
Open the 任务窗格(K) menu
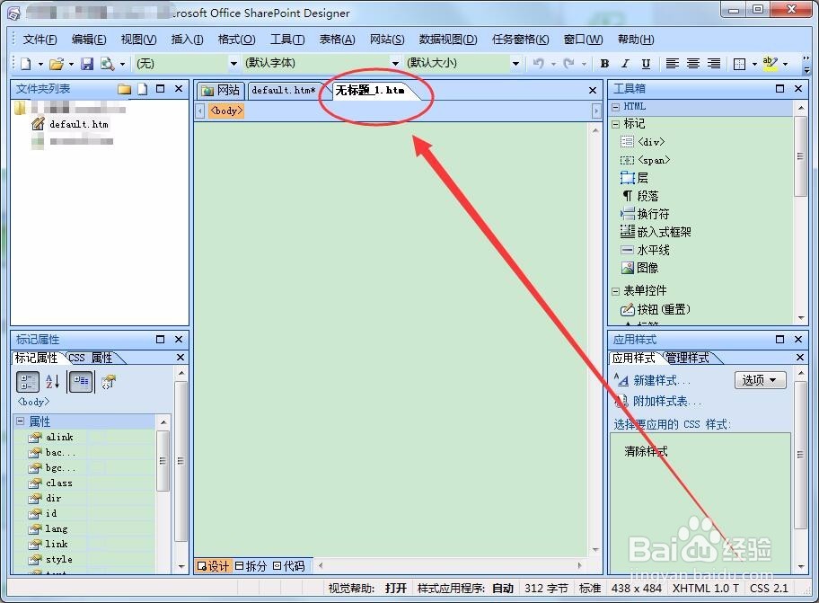click(x=520, y=40)
